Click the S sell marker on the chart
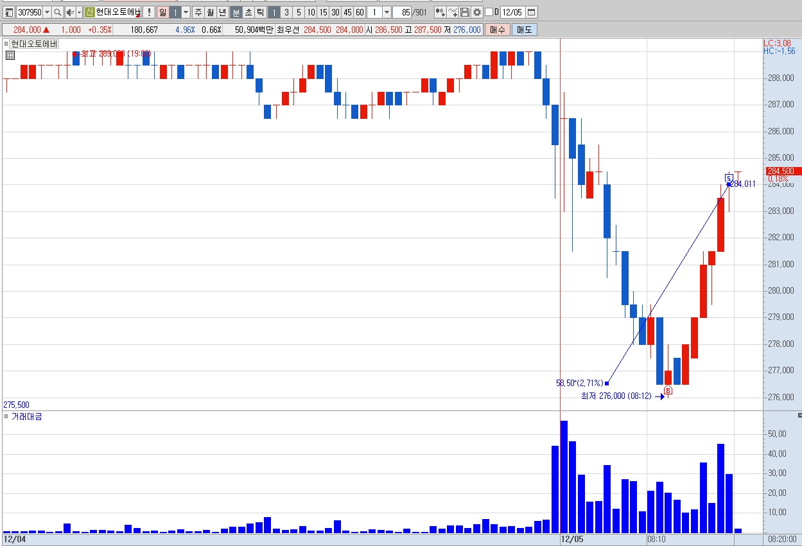This screenshot has height=546, width=802. (x=729, y=178)
